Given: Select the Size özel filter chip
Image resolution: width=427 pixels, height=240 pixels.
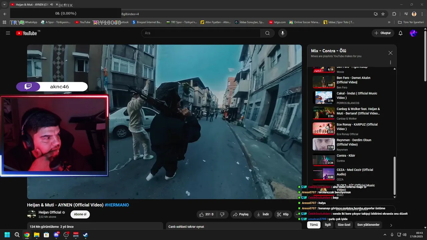Looking at the screenshot, I should pyautogui.click(x=344, y=225).
